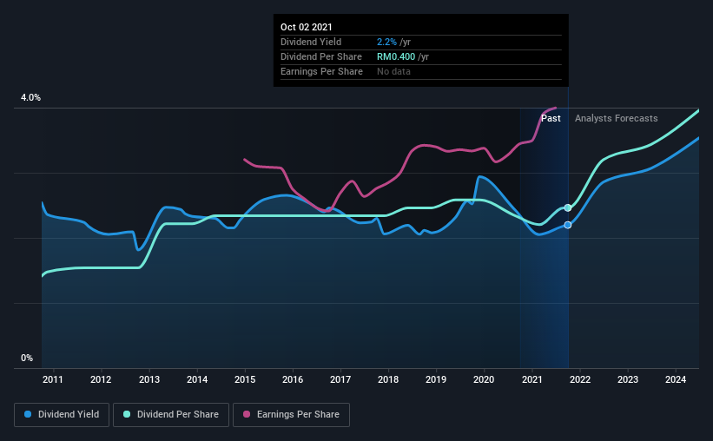The width and height of the screenshot is (713, 441).
Task: Click the 2.2% Dividend Yield tooltip value
Action: tap(386, 42)
